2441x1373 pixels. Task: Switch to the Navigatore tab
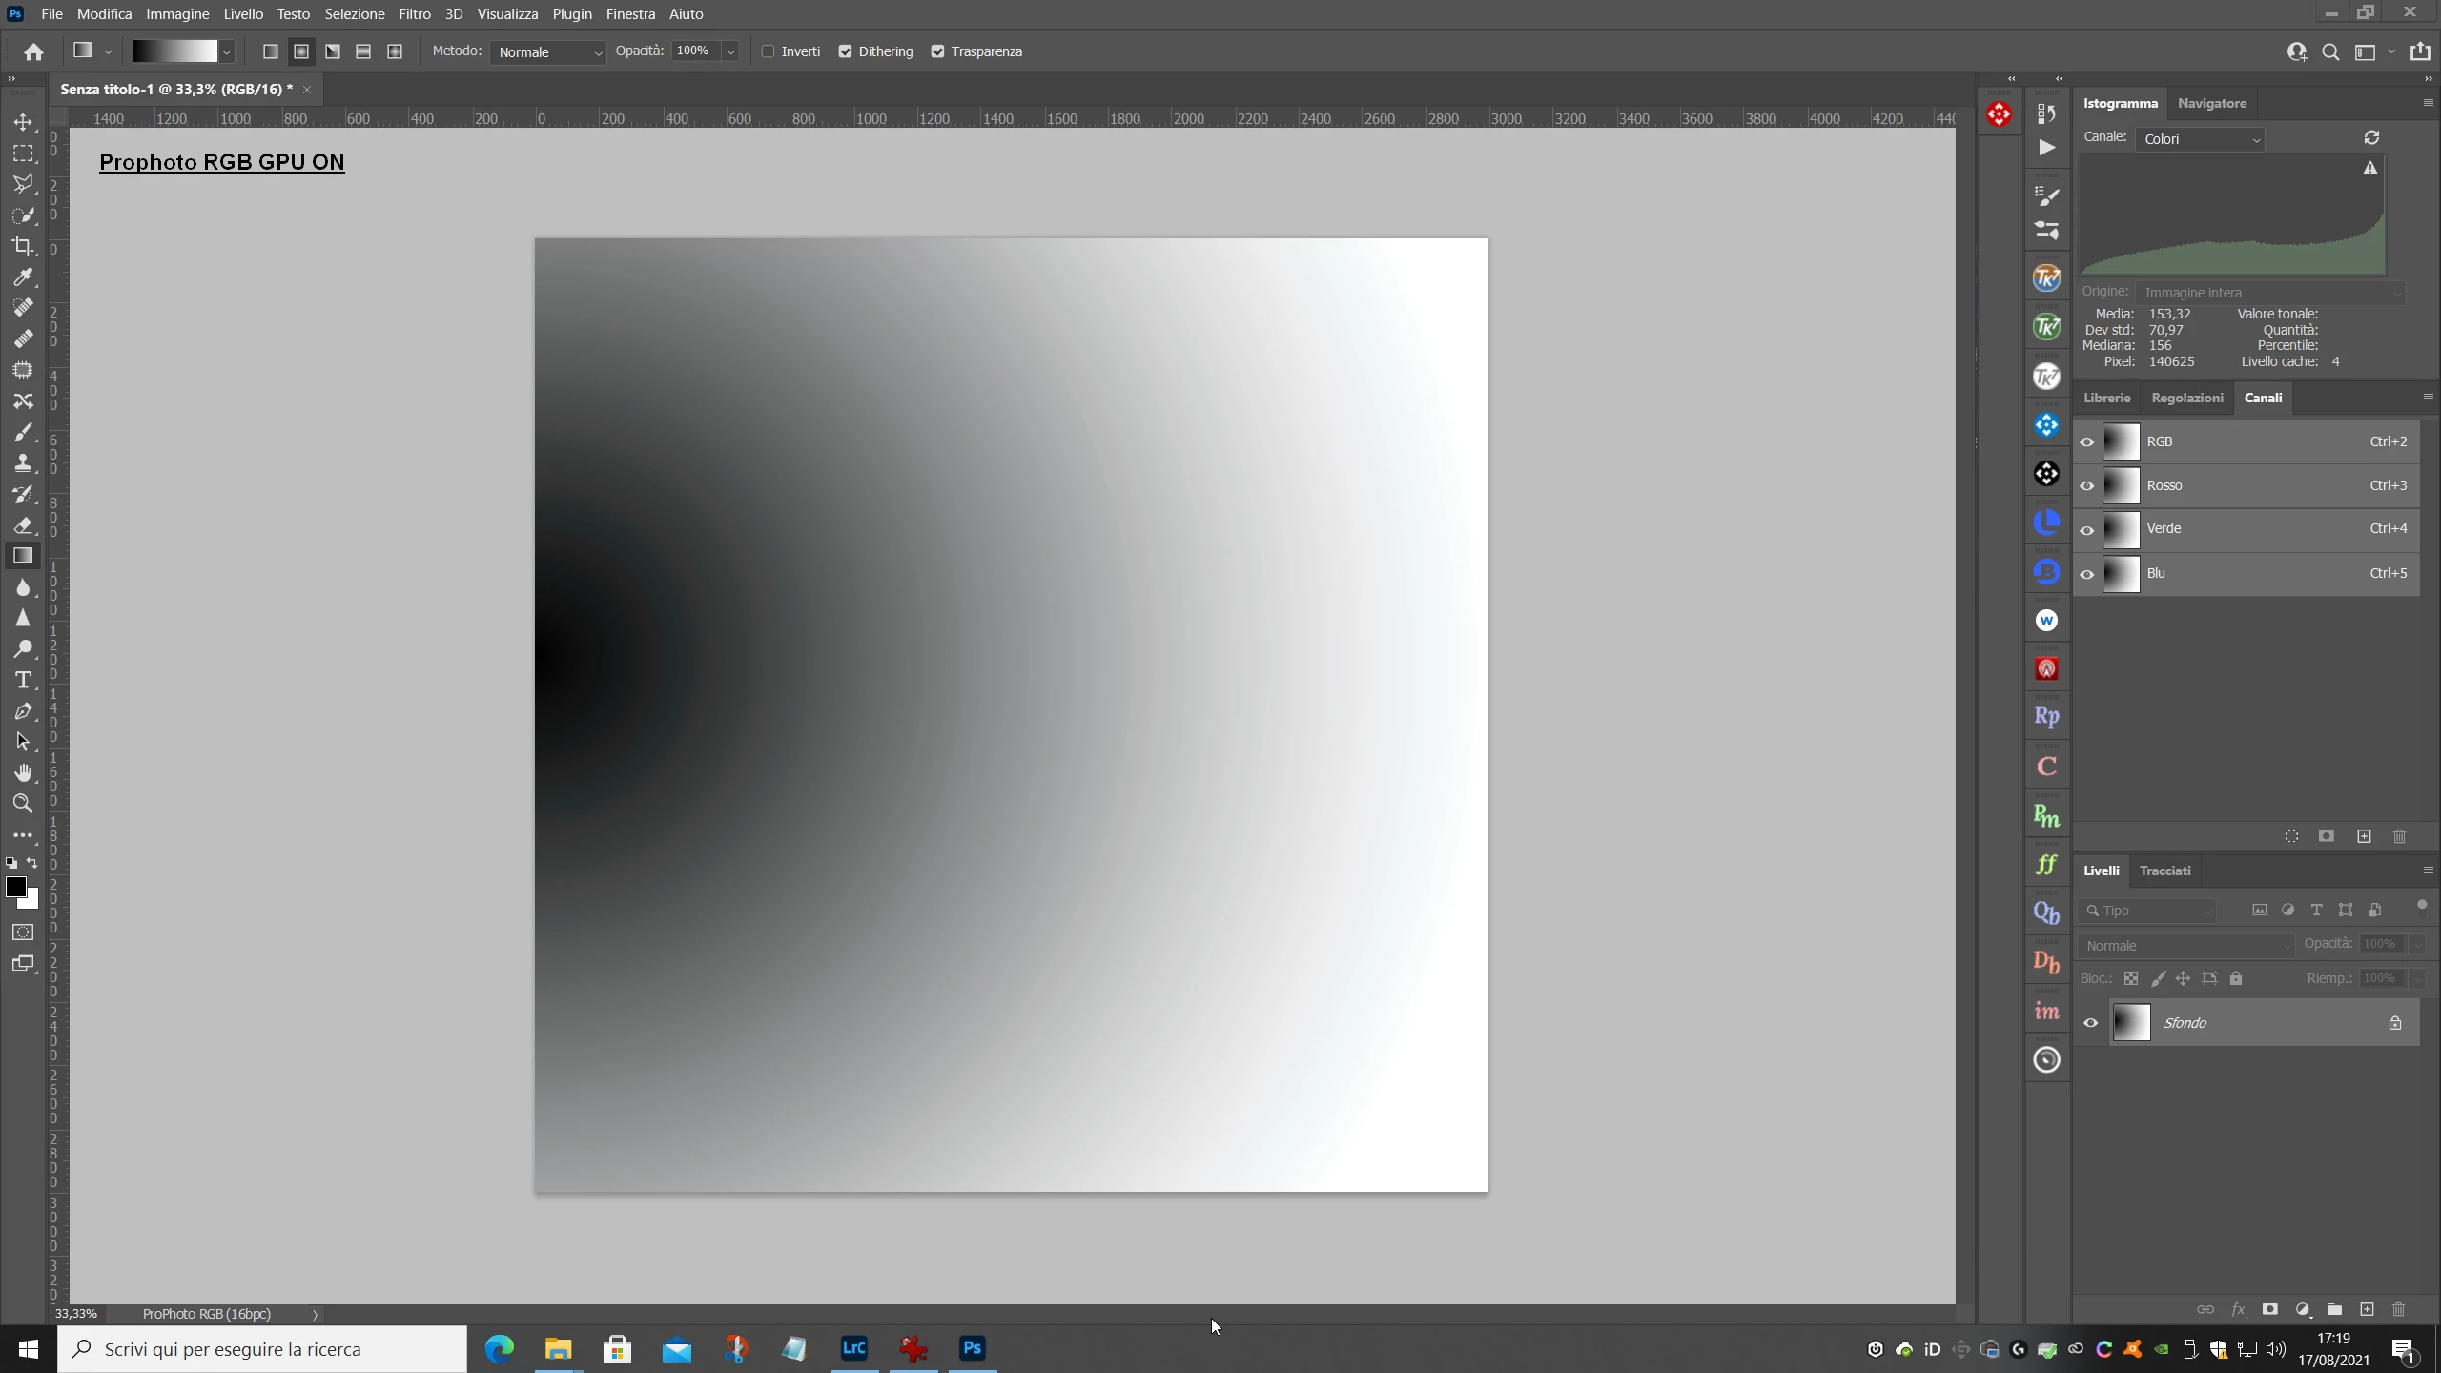(x=2211, y=103)
